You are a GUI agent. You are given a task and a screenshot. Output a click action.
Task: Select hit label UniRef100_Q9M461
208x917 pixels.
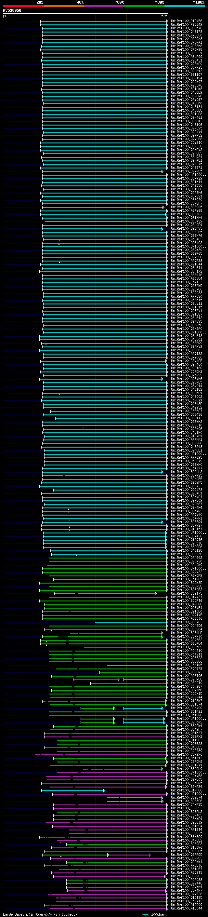coord(187,117)
